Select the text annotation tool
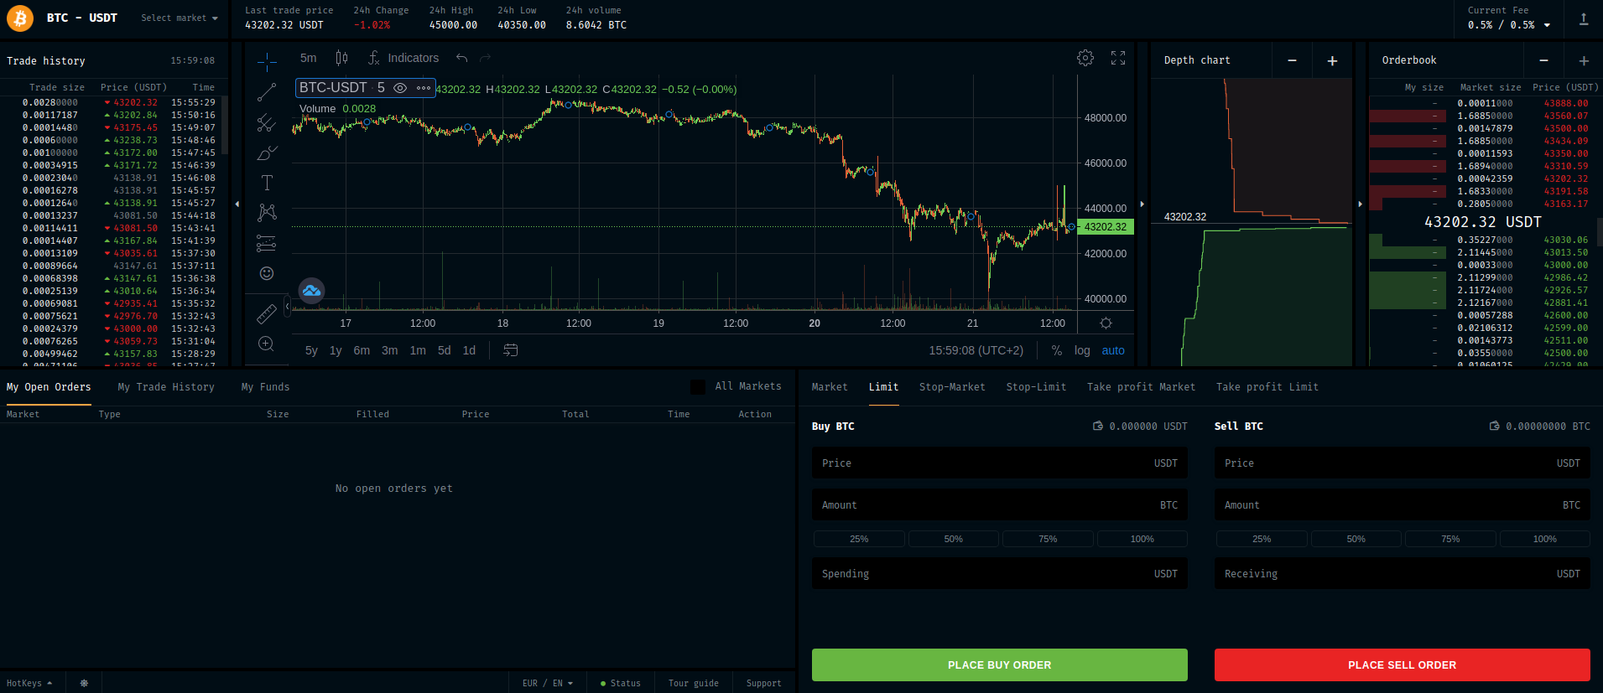This screenshot has width=1603, height=693. [x=267, y=183]
